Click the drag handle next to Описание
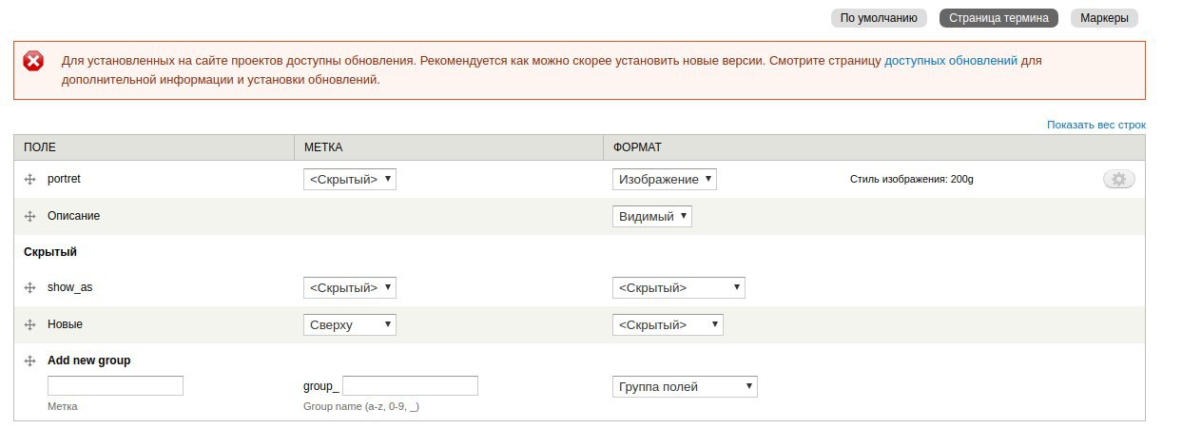1182x429 pixels. click(29, 216)
